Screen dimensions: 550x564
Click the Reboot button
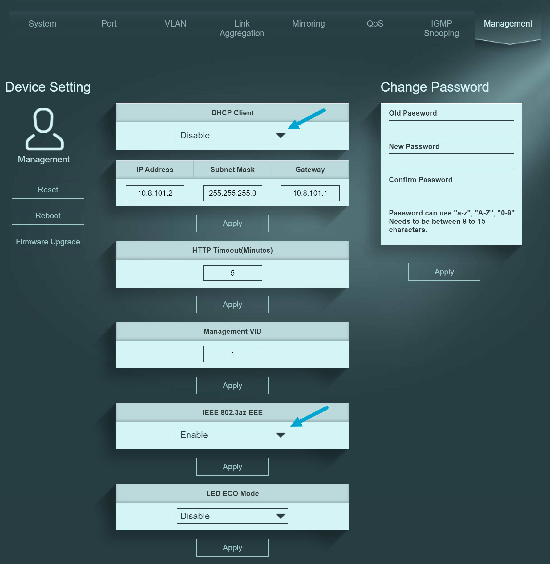point(48,216)
